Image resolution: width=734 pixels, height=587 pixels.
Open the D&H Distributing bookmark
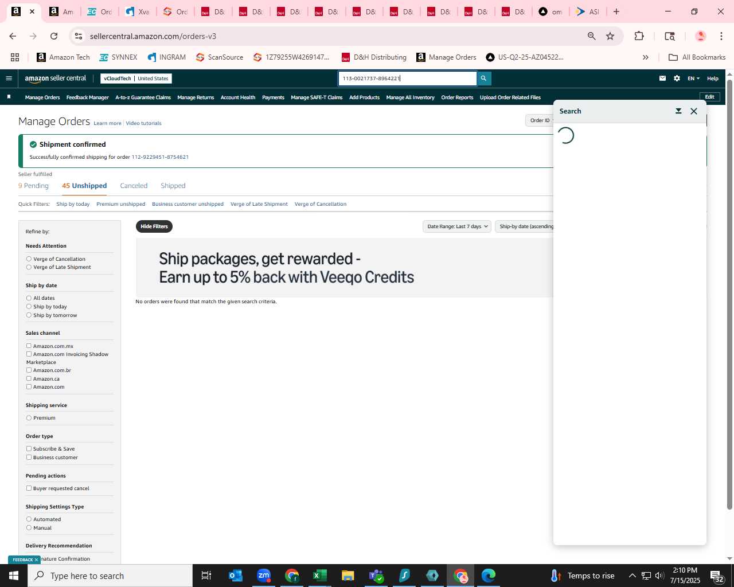[x=374, y=57]
